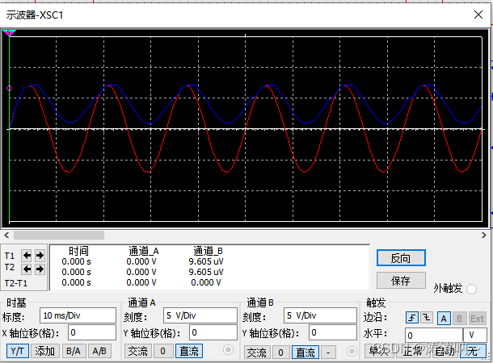493x363 pixels.
Task: Select 单次 trigger mode
Action: tap(379, 351)
